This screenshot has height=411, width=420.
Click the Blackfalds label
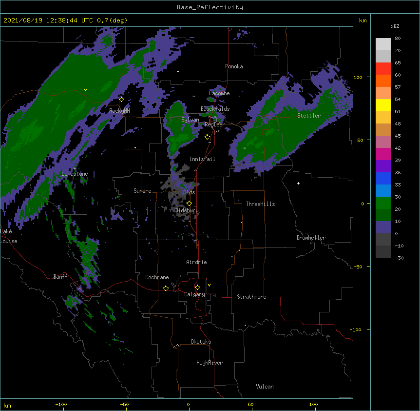(x=215, y=109)
